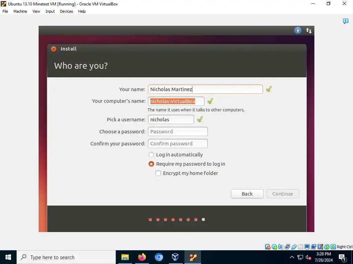The width and height of the screenshot is (353, 264).
Task: Close the Install dialog with the orange X
Action: coord(53,49)
